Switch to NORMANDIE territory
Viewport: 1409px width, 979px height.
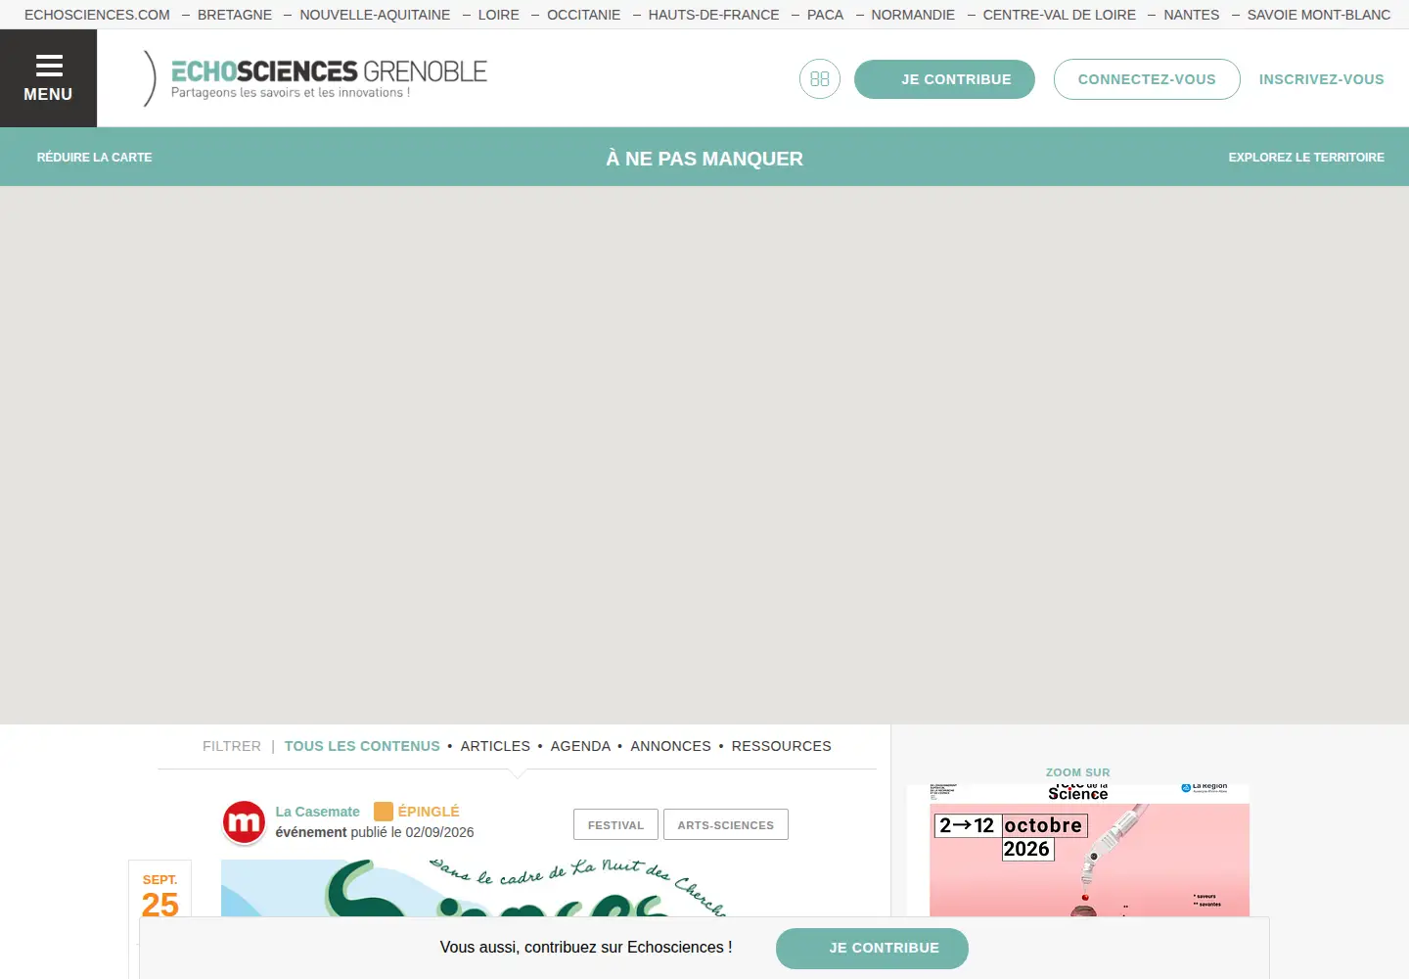tap(913, 15)
